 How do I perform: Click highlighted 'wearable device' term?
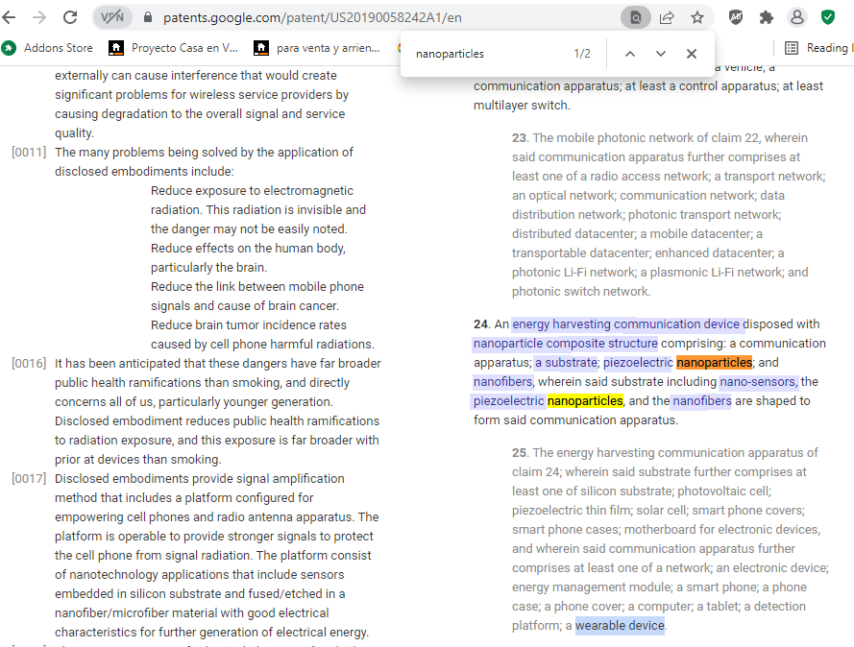[620, 626]
